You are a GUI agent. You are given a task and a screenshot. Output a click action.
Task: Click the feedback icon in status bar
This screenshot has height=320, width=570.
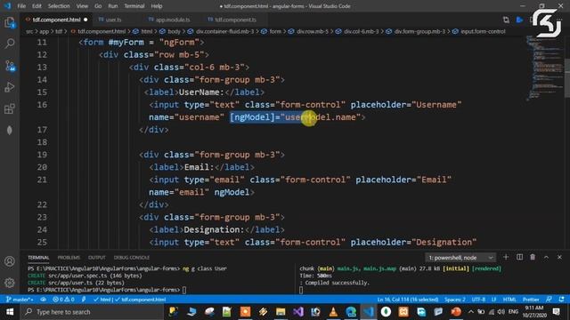tap(549, 300)
